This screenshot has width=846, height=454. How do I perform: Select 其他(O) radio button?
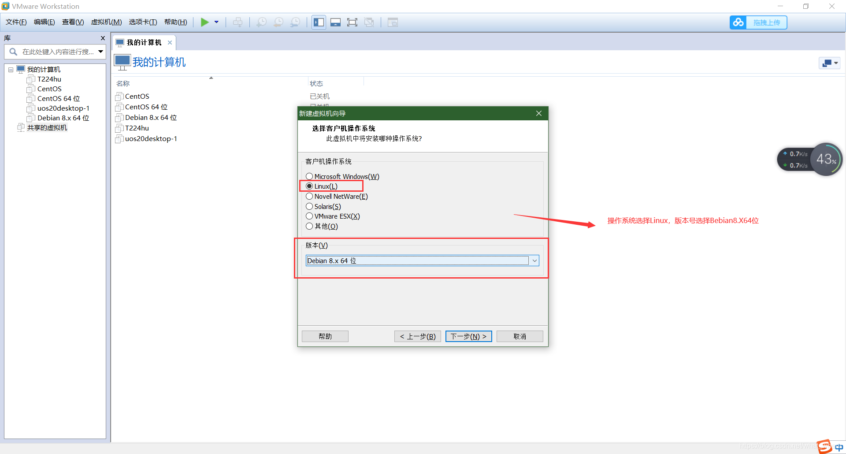tap(309, 226)
